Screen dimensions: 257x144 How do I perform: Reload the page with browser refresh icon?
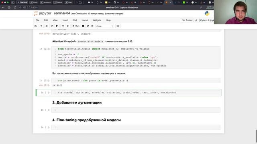[15, 8]
